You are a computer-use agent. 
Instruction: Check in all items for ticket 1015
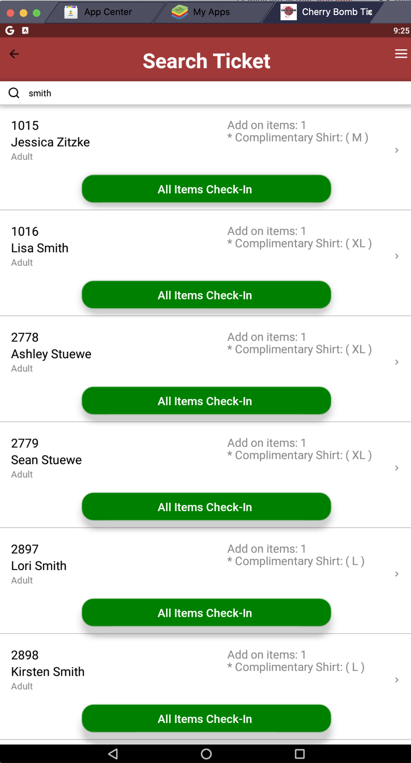pos(206,189)
